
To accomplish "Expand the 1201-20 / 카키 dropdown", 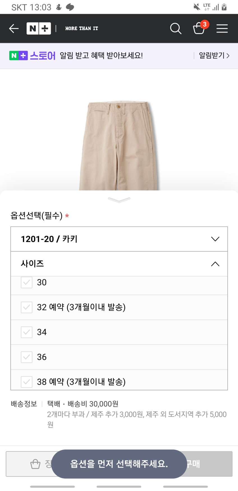I will (x=119, y=239).
